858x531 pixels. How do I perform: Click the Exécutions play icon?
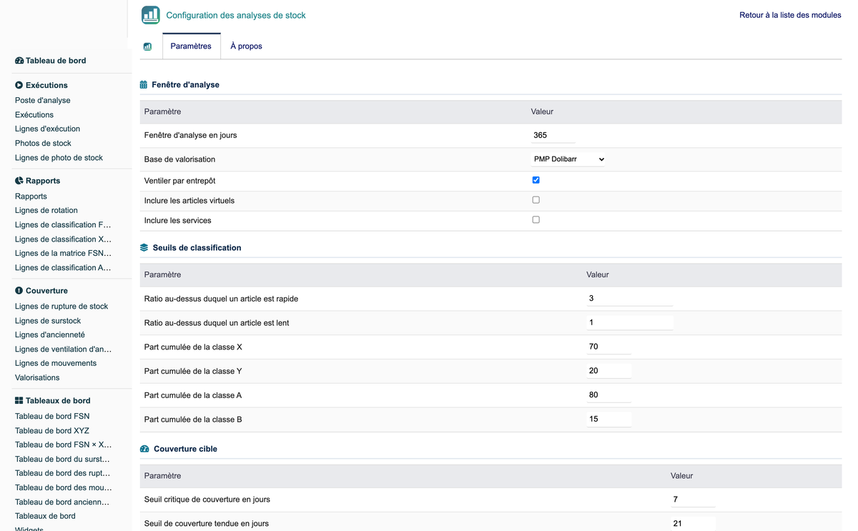[19, 85]
